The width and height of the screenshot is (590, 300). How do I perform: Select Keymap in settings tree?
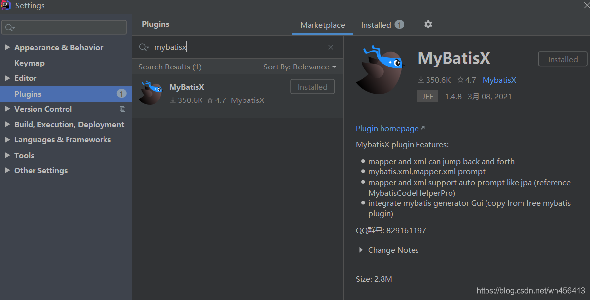click(x=30, y=63)
